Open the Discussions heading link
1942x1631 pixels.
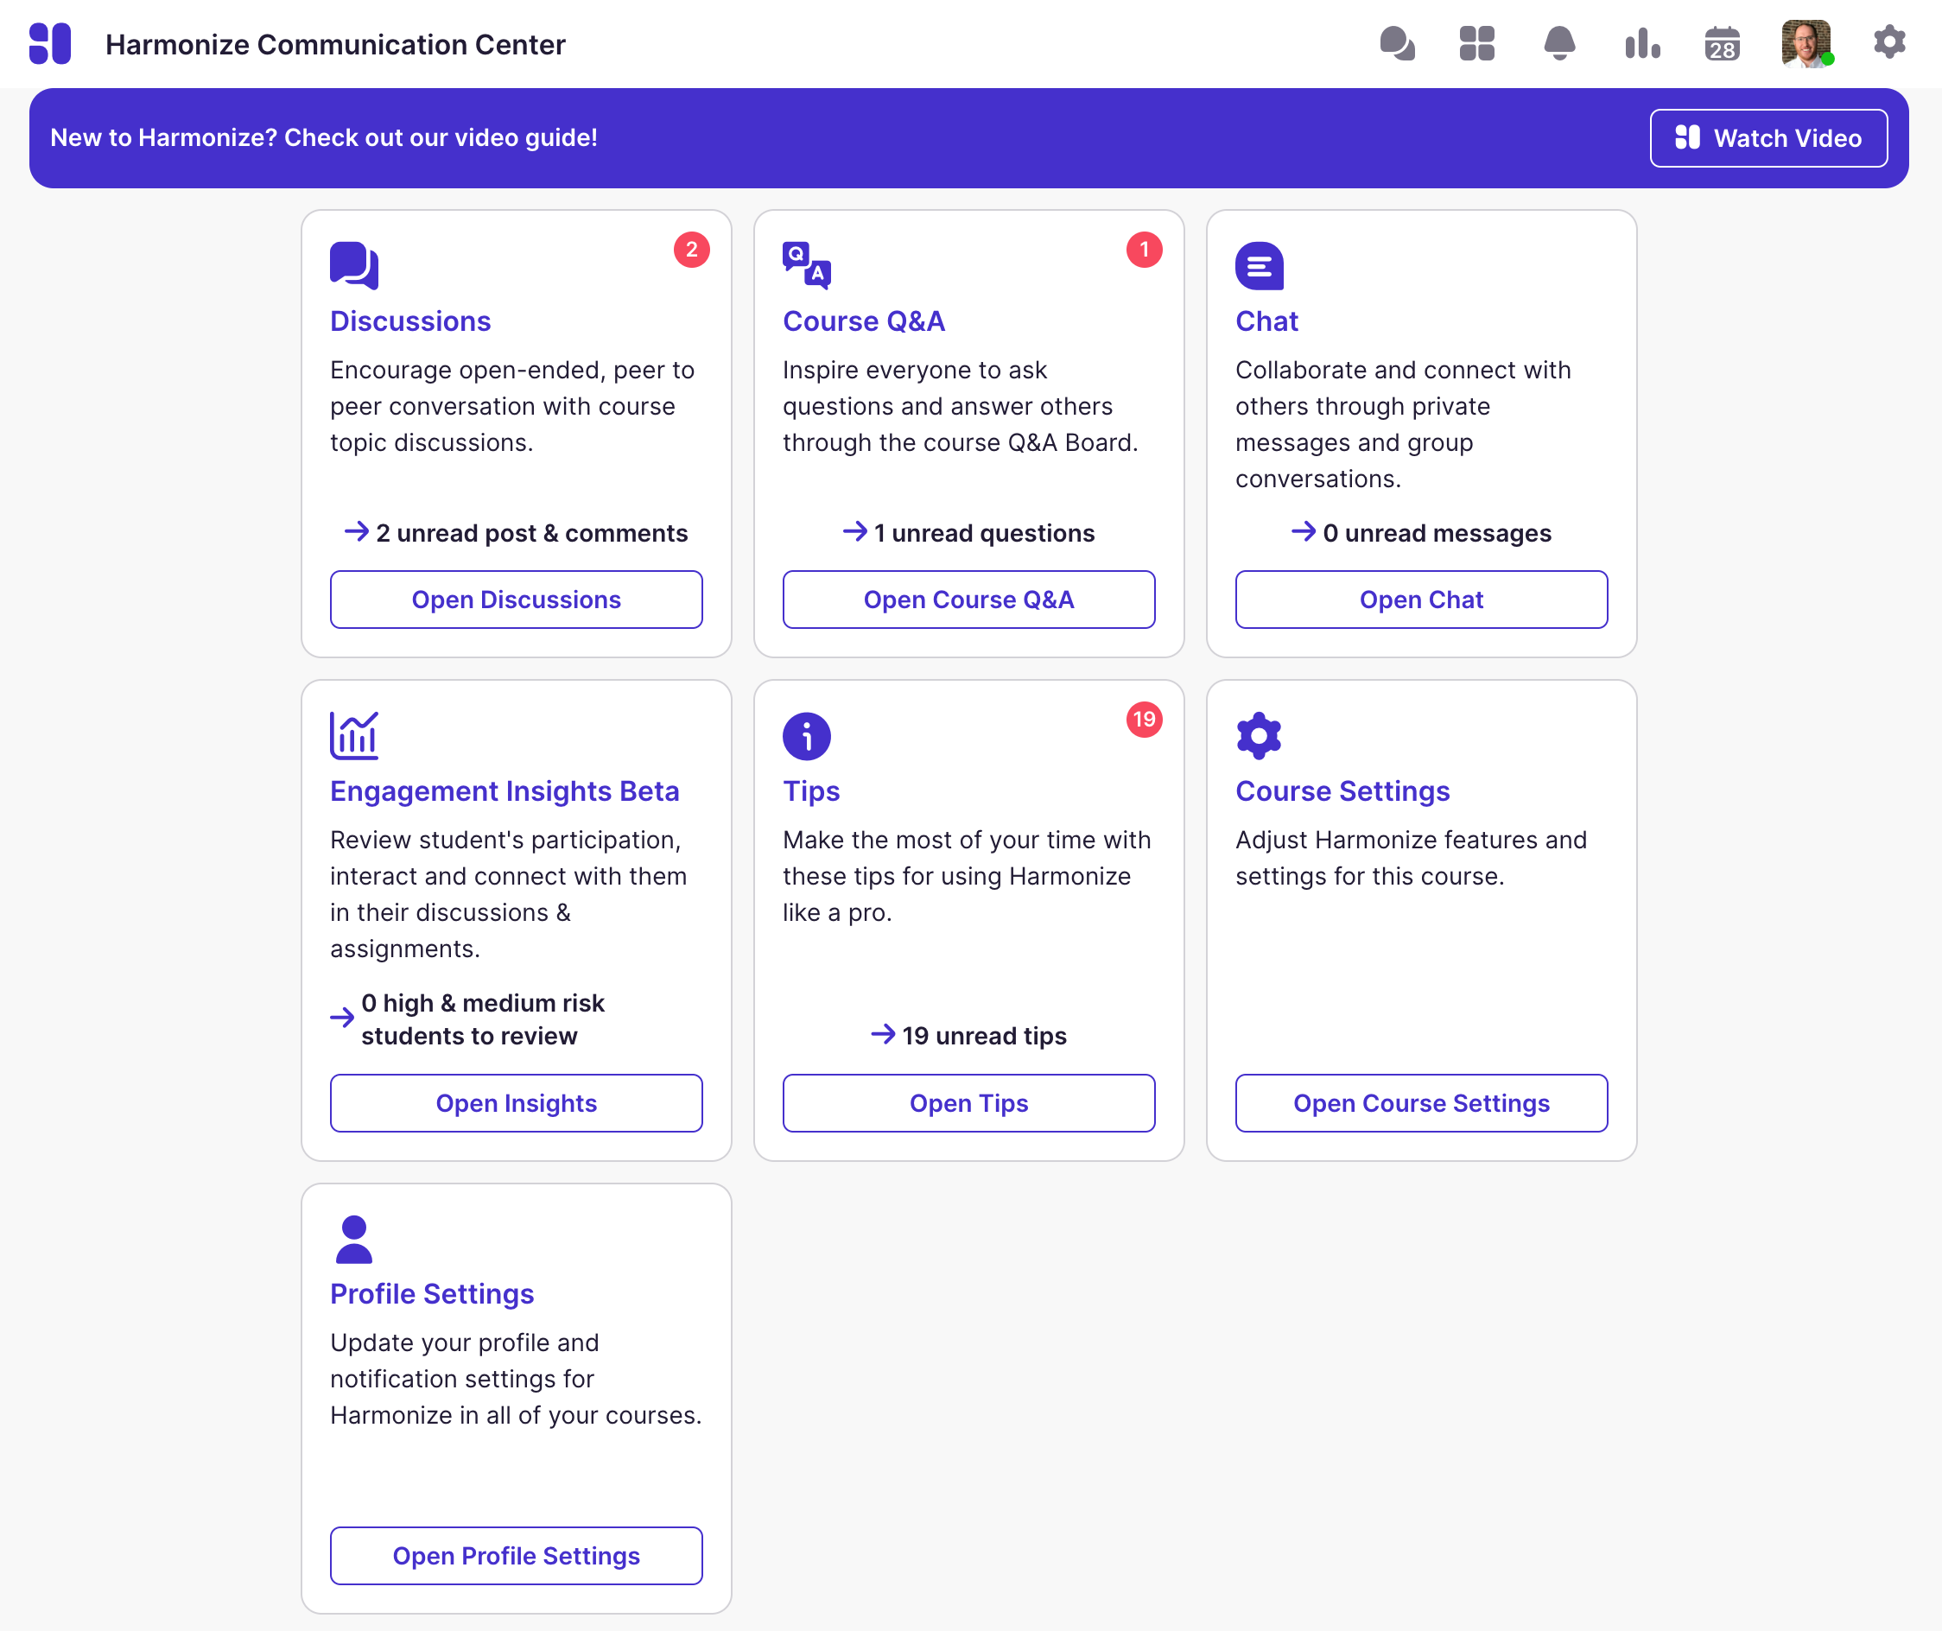[x=410, y=320]
